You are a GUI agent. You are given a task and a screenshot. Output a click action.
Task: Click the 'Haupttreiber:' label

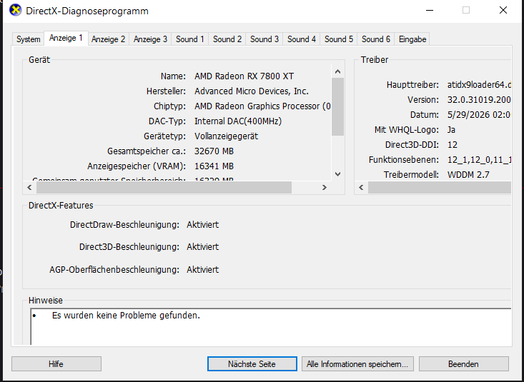[x=412, y=85]
